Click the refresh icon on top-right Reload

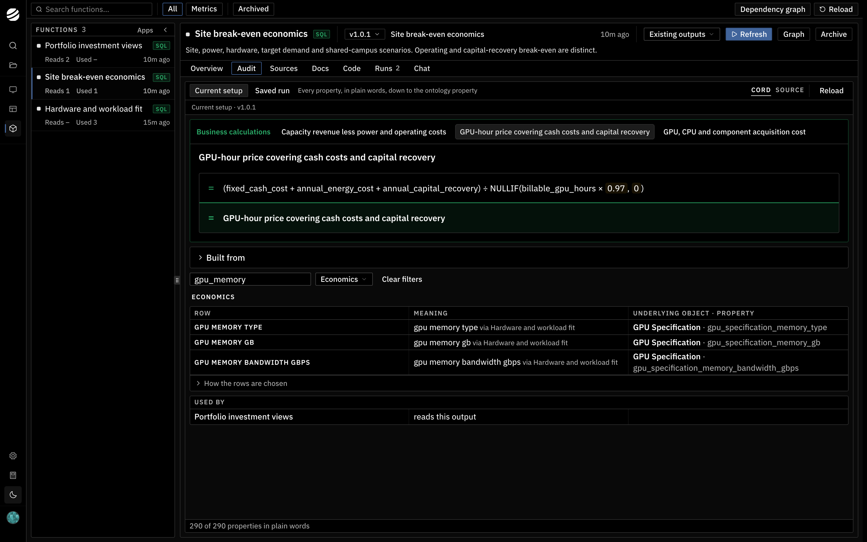coord(823,9)
